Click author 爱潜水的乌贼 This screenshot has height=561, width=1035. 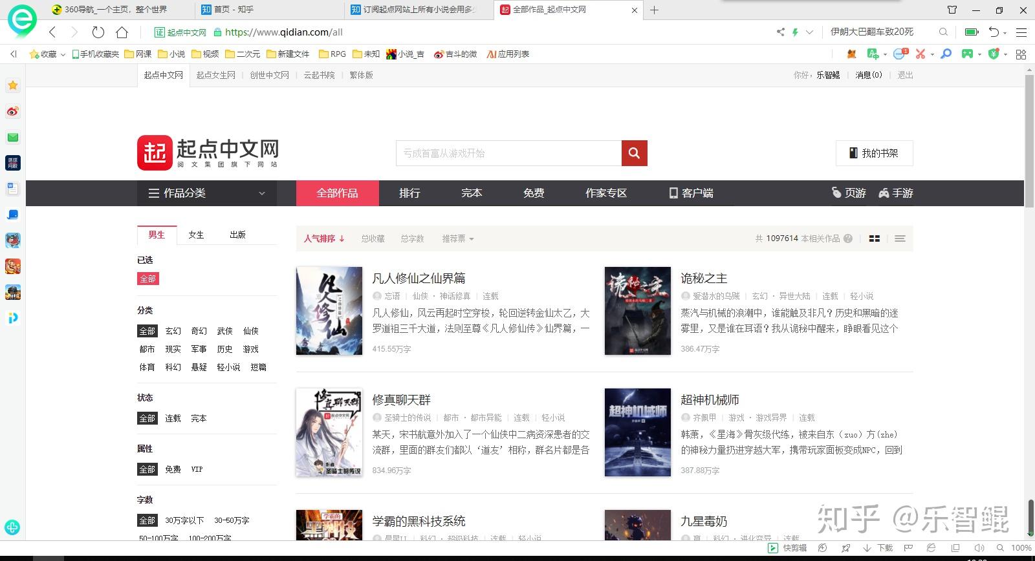(x=716, y=296)
